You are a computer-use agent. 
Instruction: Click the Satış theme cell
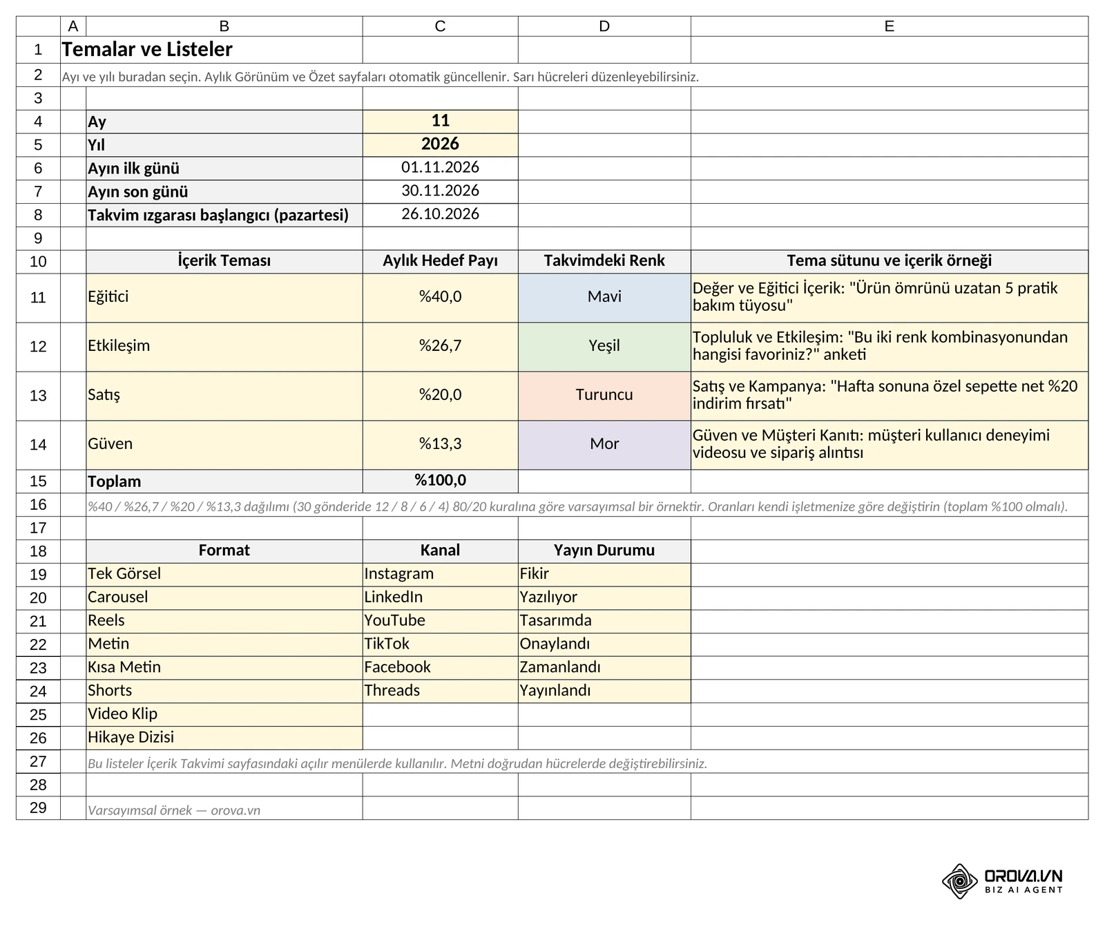224,396
